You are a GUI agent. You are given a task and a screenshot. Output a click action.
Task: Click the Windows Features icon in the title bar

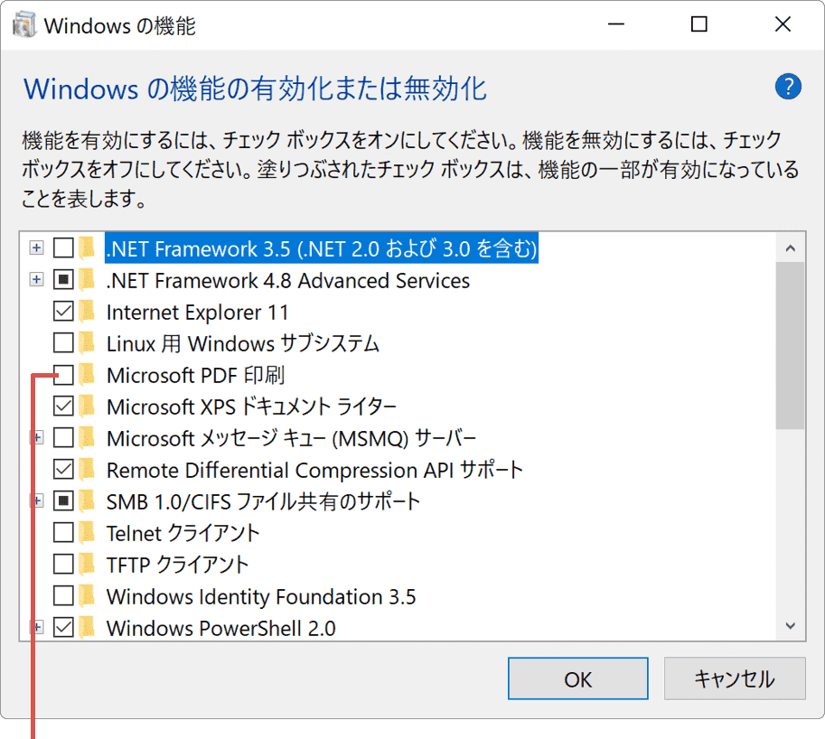(x=25, y=24)
